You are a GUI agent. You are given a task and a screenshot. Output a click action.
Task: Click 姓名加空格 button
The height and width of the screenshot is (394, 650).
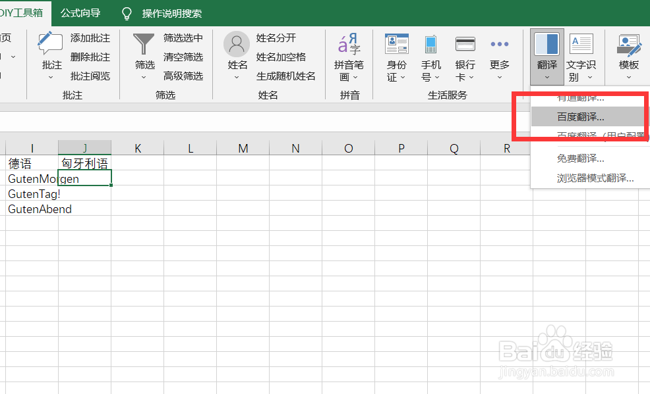click(x=281, y=57)
